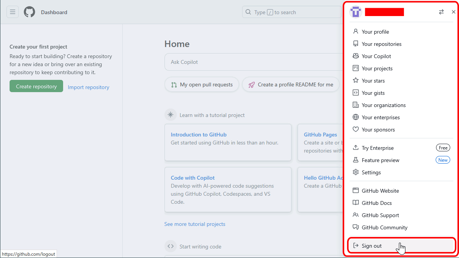This screenshot has height=258, width=459.
Task: Open Settings from account menu
Action: point(401,172)
